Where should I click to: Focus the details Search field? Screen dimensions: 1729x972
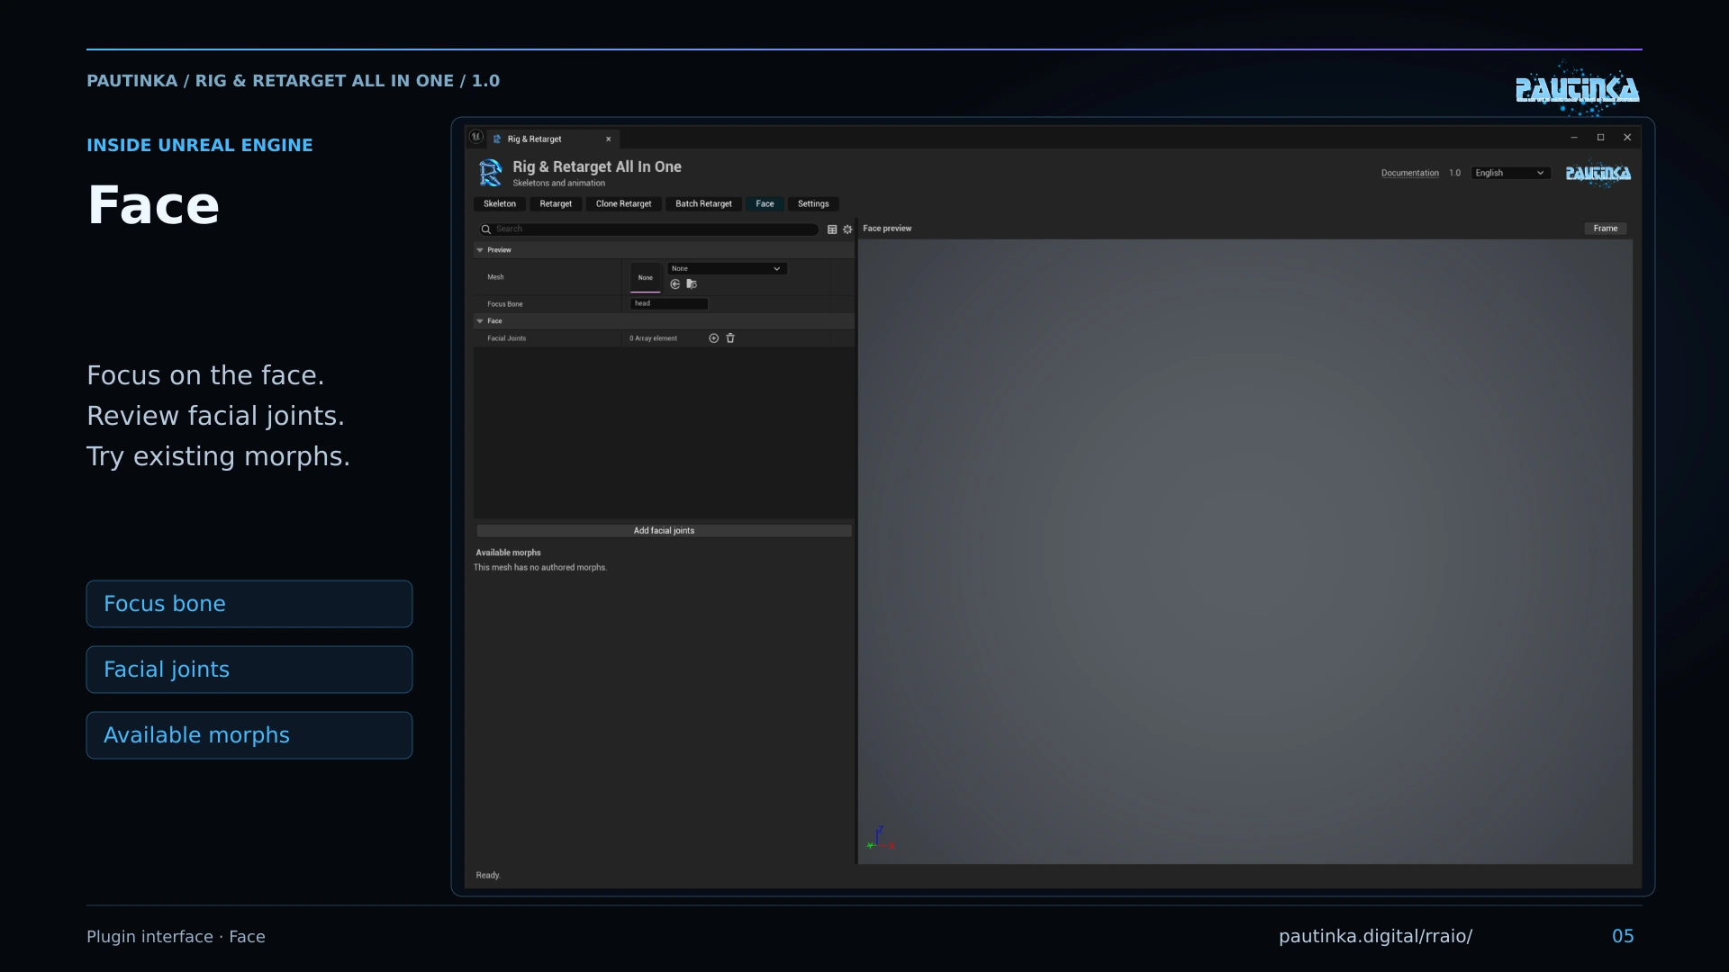tap(648, 229)
